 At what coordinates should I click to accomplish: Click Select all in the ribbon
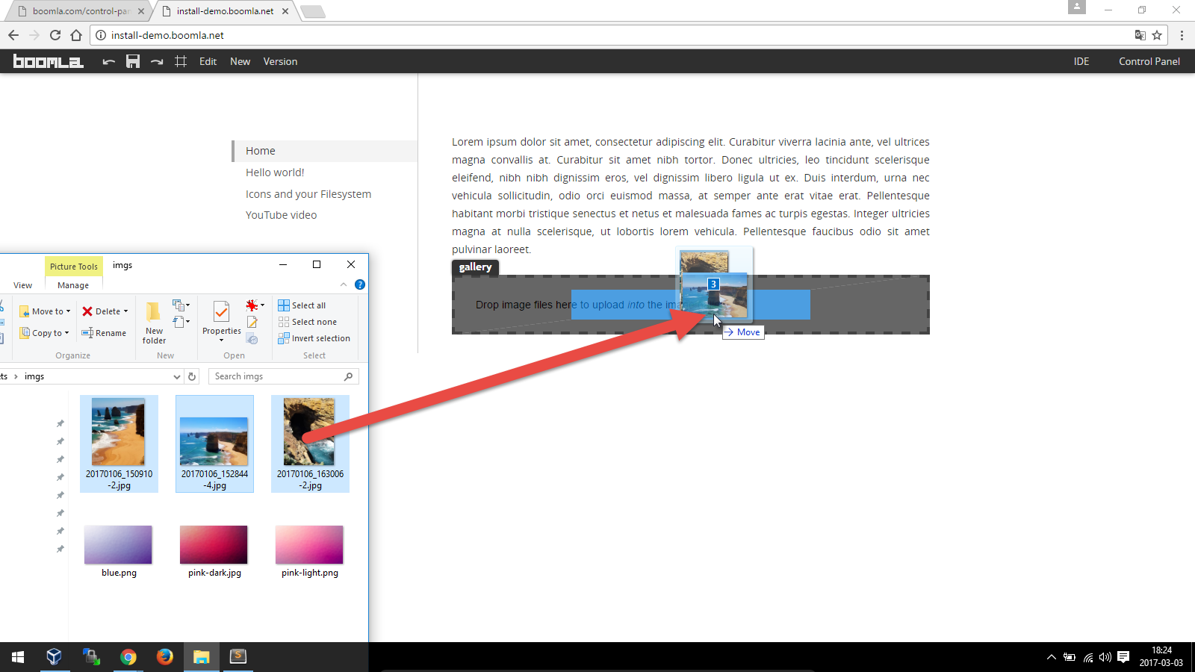[x=302, y=305]
